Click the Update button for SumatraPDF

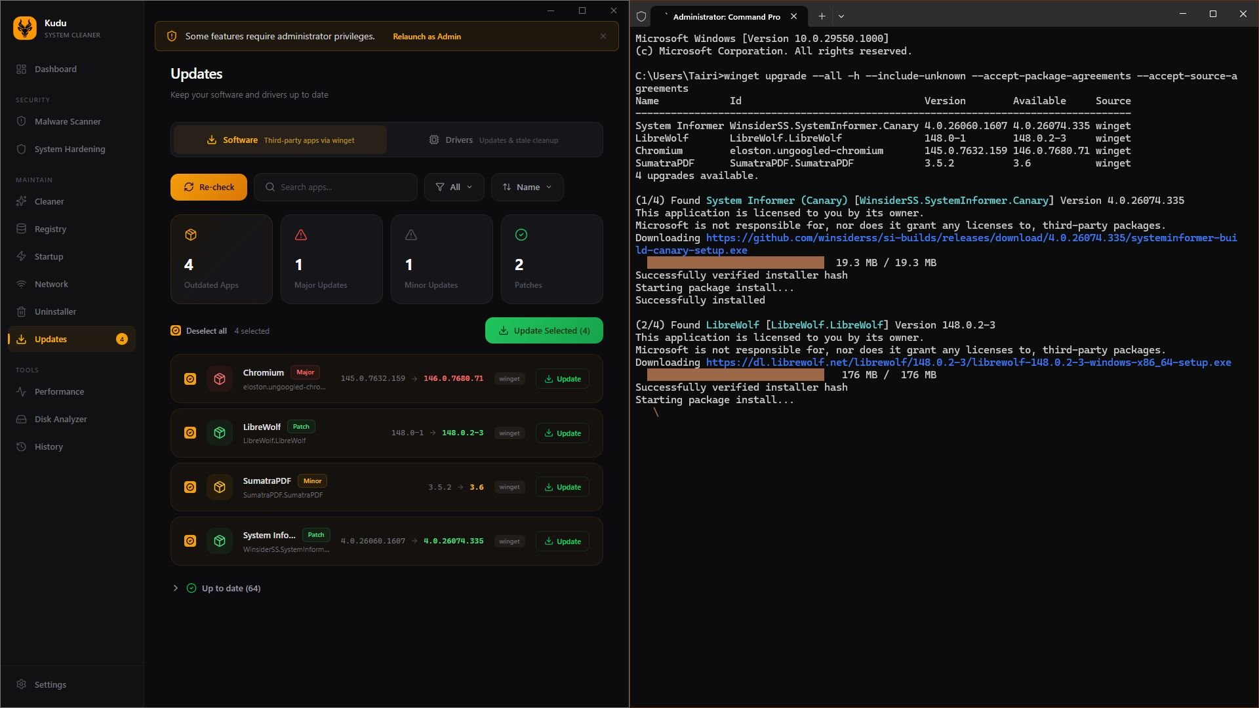coord(563,487)
